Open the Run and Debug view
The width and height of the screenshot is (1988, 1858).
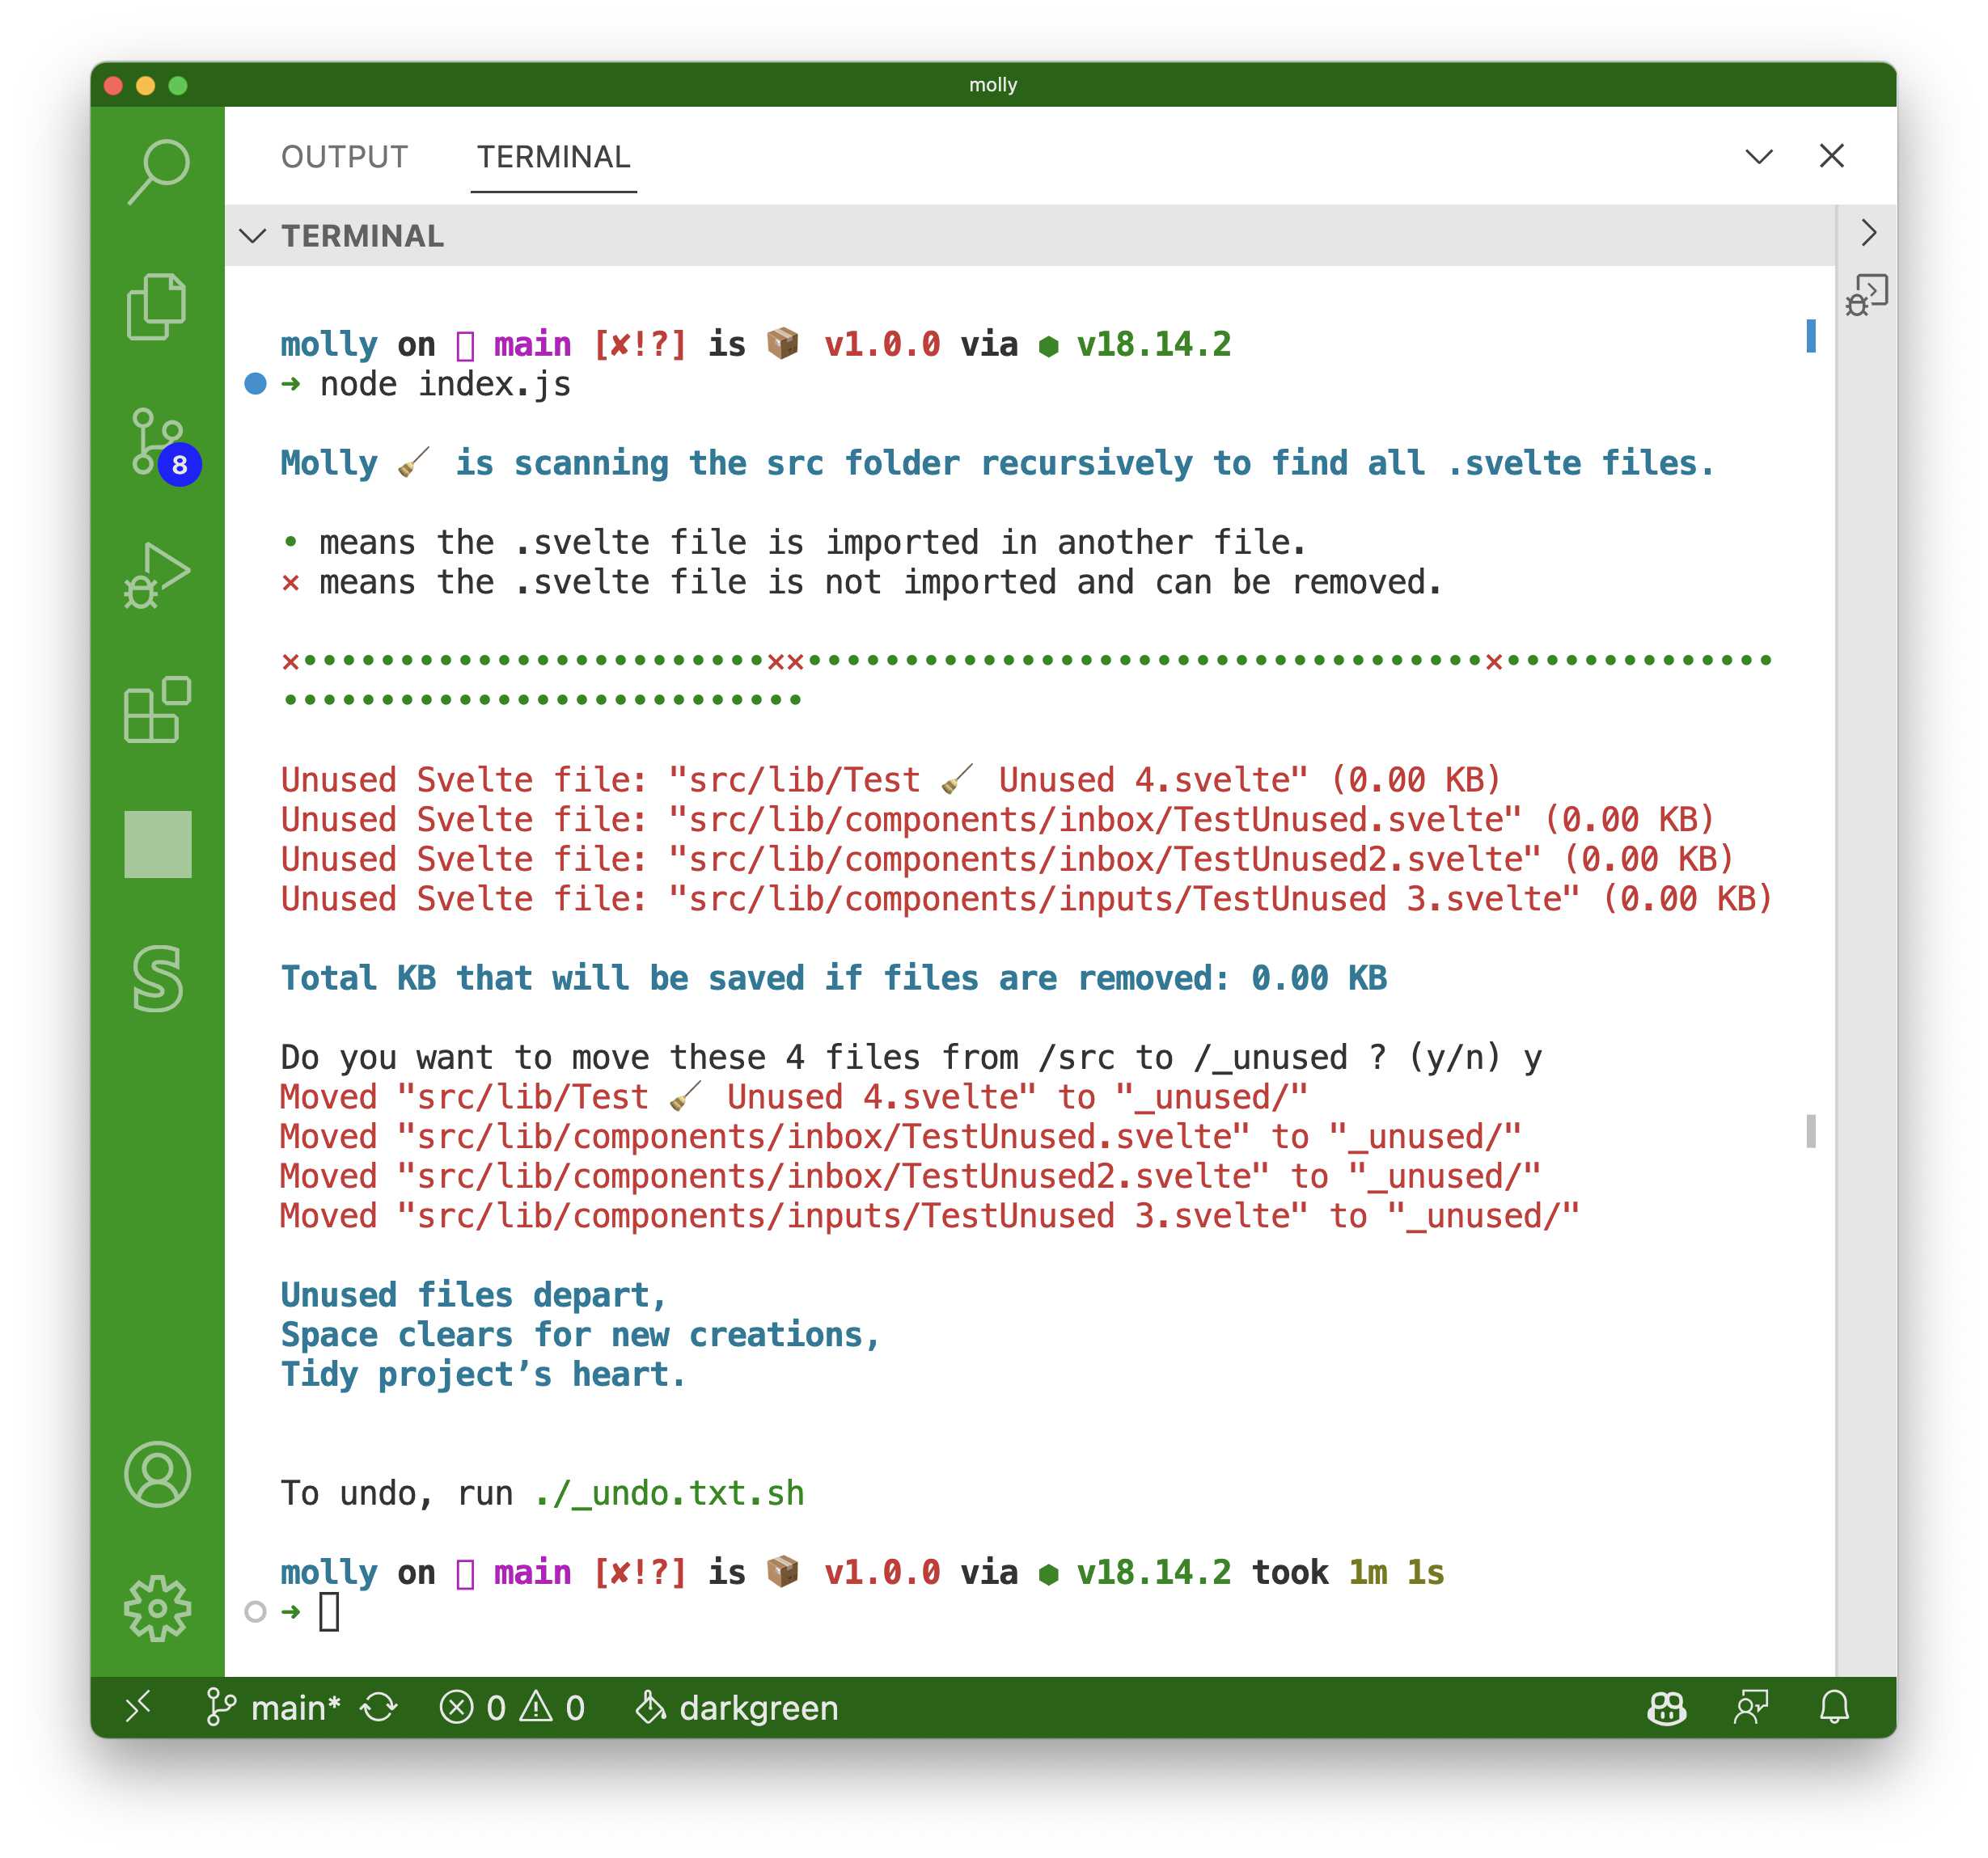point(157,576)
